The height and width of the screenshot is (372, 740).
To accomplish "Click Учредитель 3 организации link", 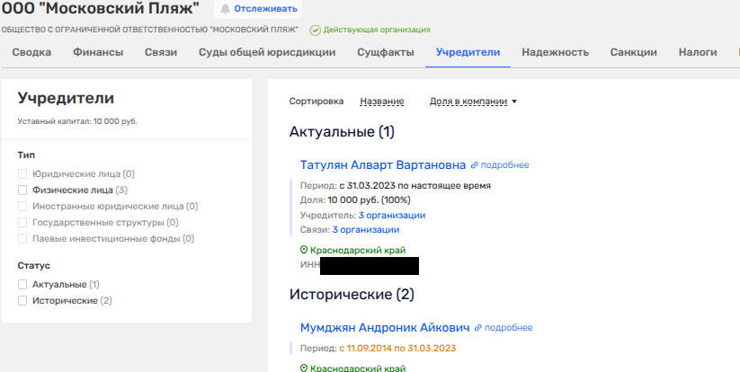I will pos(391,215).
